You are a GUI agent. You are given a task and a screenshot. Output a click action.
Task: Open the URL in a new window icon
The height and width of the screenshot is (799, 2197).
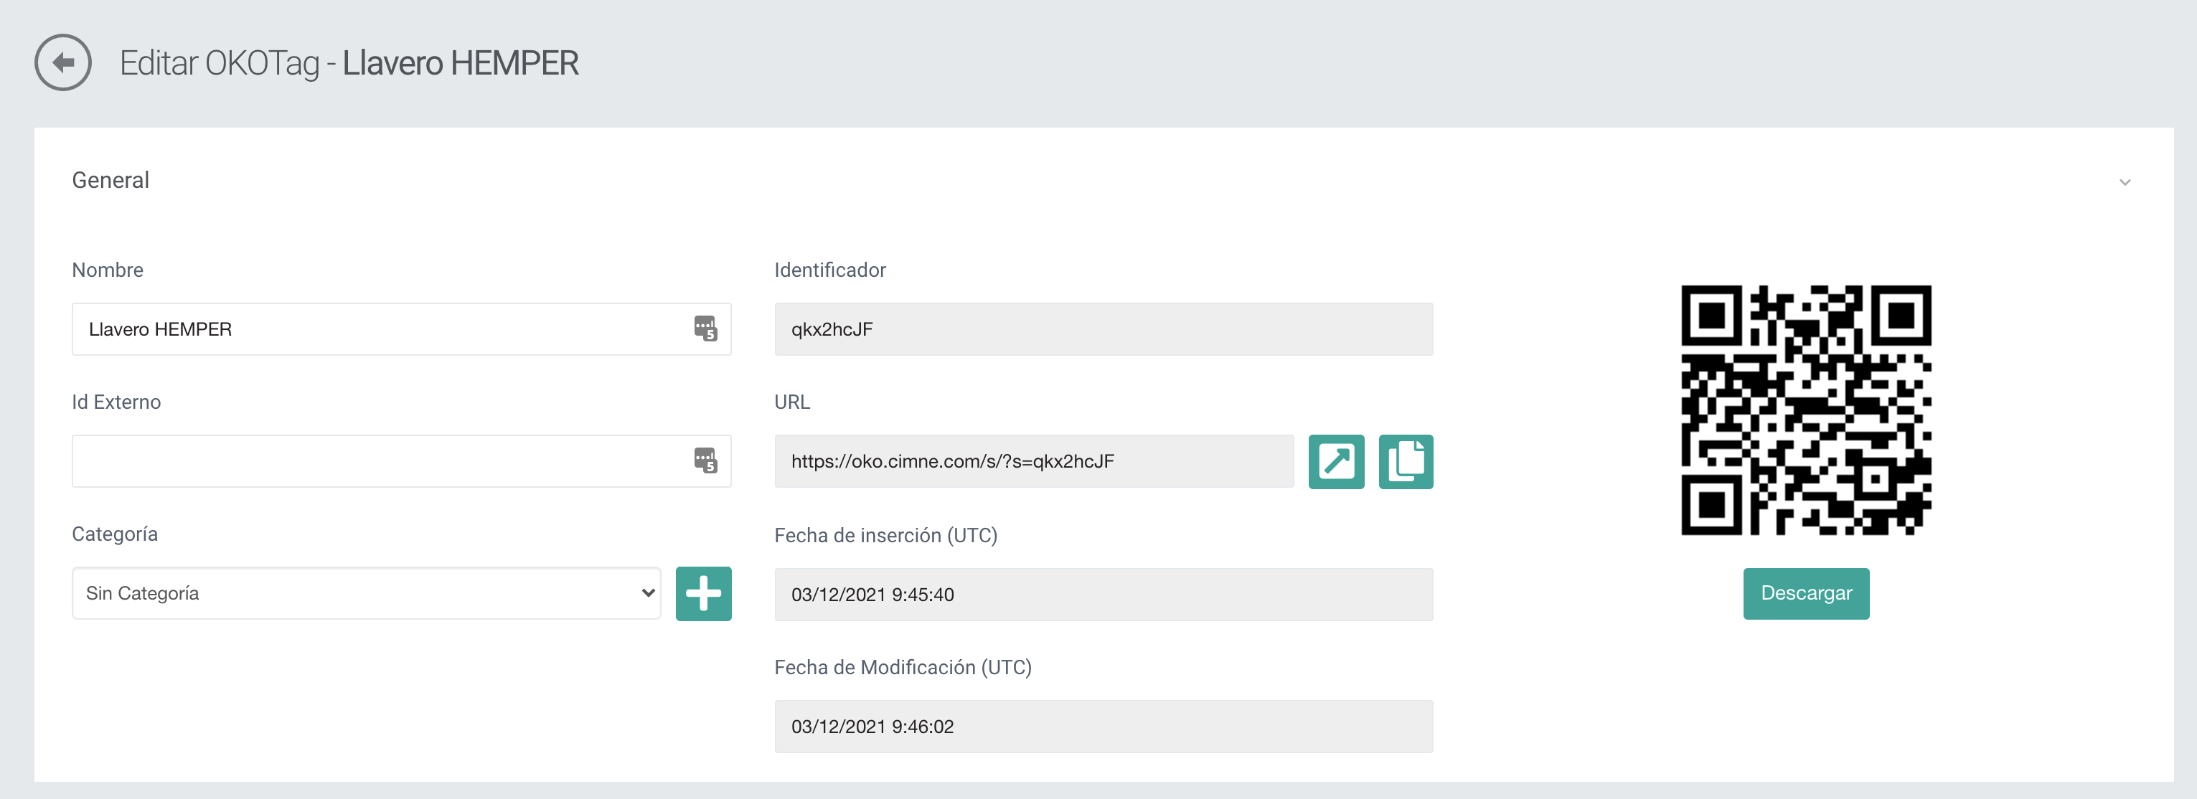[x=1337, y=461]
